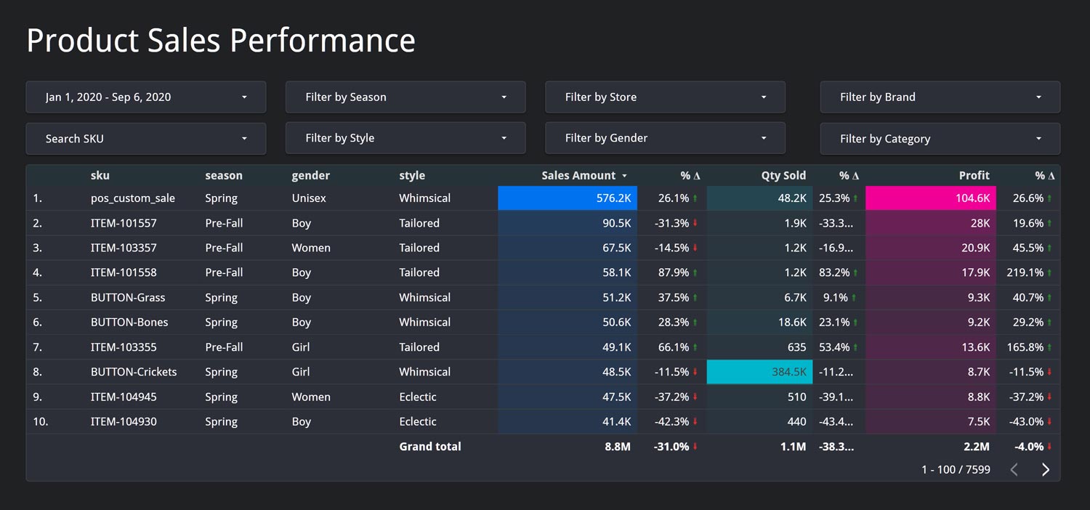Open the Search SKU selector

coord(146,139)
